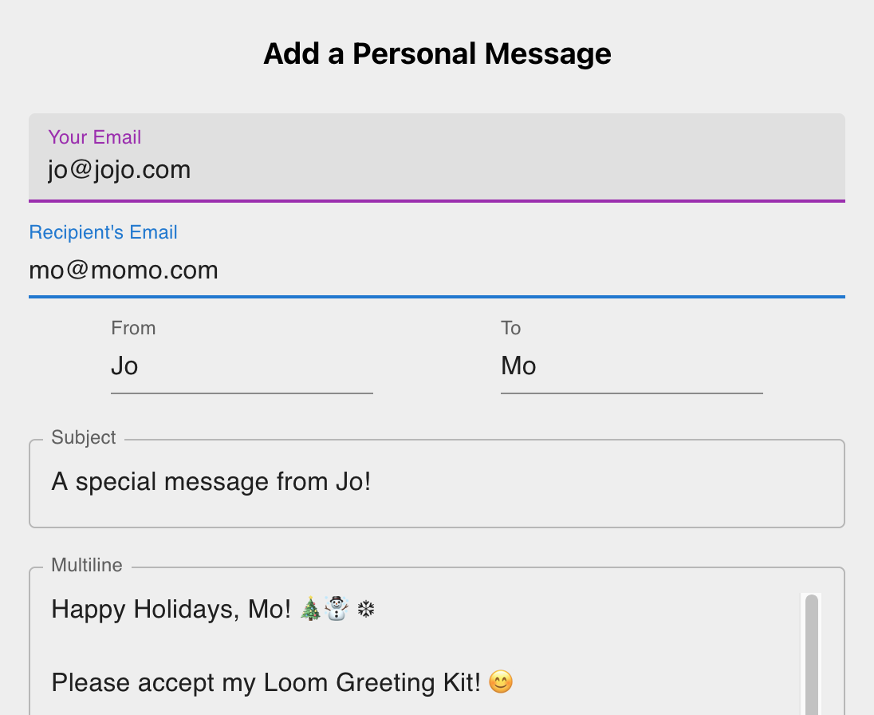
Task: Click the Subject field text about Jo
Action: click(211, 482)
